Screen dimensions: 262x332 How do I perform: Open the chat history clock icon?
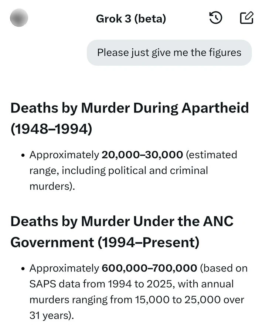click(x=215, y=18)
